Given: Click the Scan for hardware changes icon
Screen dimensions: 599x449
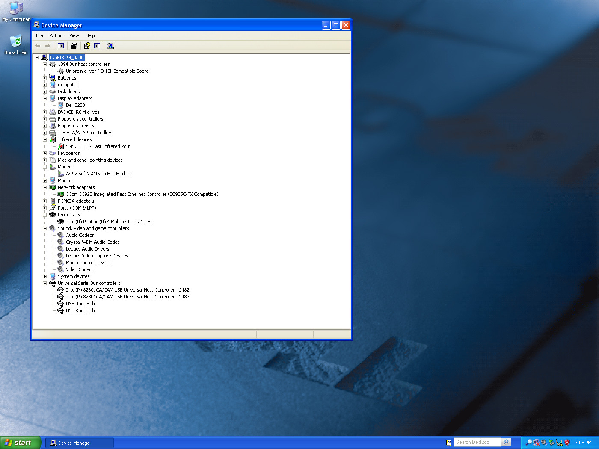Looking at the screenshot, I should click(x=110, y=46).
